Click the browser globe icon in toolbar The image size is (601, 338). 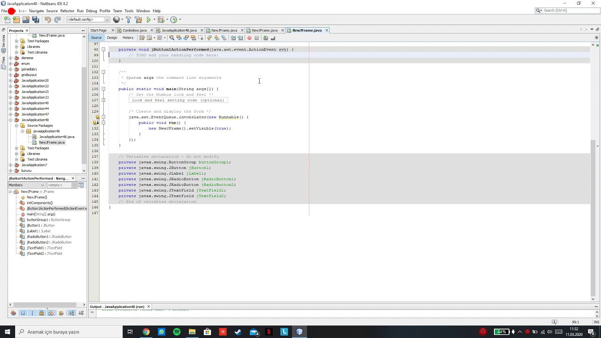tap(116, 20)
